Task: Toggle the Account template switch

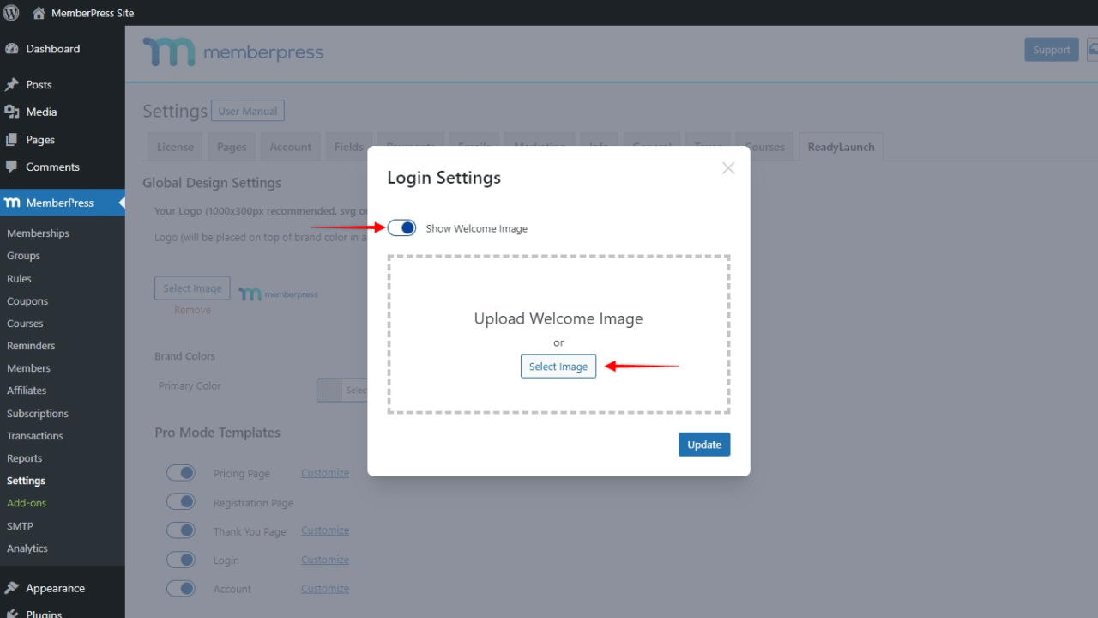Action: click(x=181, y=589)
